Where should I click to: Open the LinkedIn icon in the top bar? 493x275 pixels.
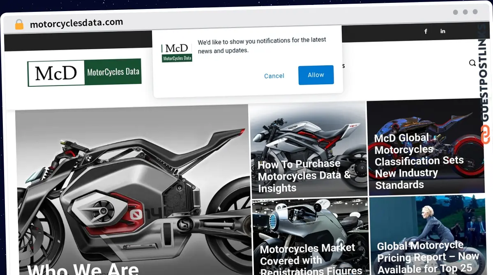point(443,31)
